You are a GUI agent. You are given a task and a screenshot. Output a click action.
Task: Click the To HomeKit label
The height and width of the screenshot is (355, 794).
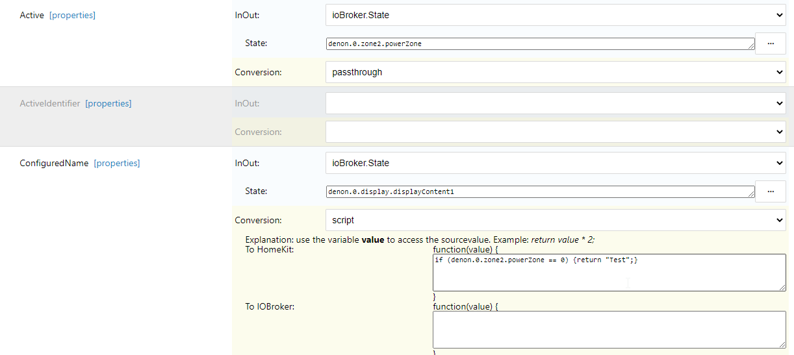[x=270, y=249]
